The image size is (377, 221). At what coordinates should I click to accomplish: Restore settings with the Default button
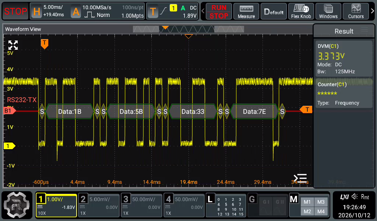click(x=274, y=11)
